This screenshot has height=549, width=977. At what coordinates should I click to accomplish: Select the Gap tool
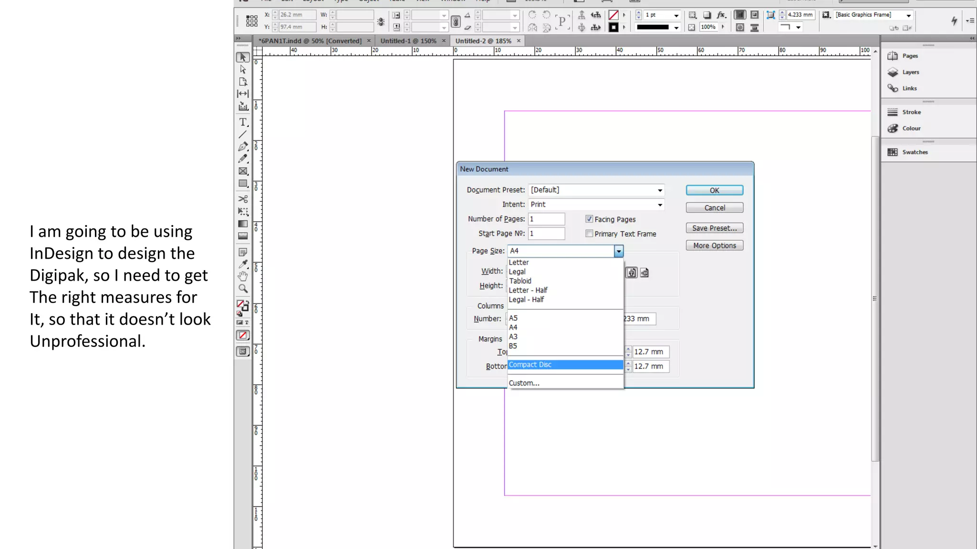coord(243,93)
